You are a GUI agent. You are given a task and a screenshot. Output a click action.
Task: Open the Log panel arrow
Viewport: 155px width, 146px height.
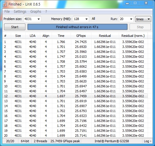[147, 141]
